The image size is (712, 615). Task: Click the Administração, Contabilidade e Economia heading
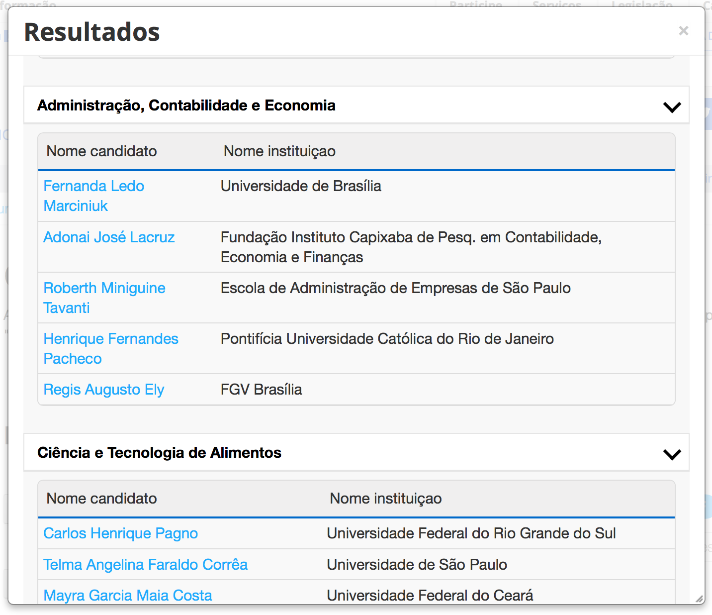186,105
